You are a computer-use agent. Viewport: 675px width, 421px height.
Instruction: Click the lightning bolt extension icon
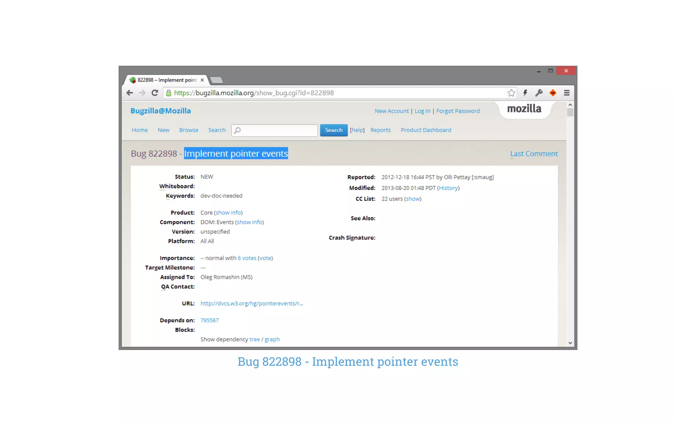[x=525, y=93]
